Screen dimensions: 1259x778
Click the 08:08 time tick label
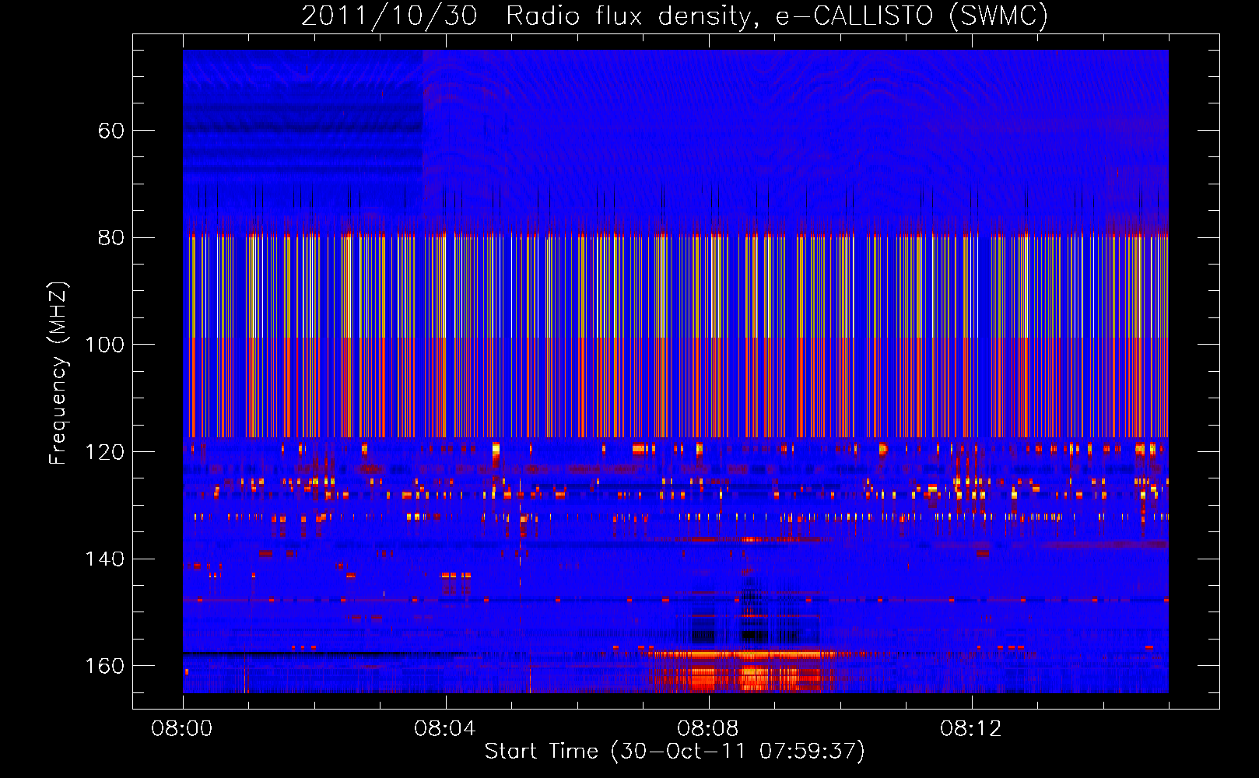pyautogui.click(x=707, y=729)
